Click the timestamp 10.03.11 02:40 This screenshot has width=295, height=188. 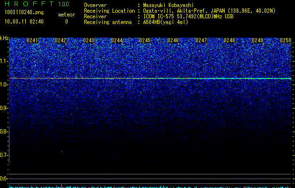point(24,22)
